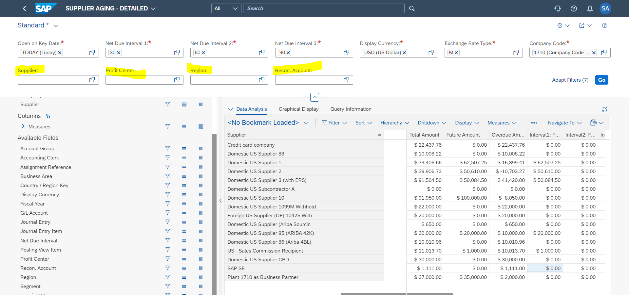
Task: Open the All search category dropdown
Action: (x=226, y=8)
